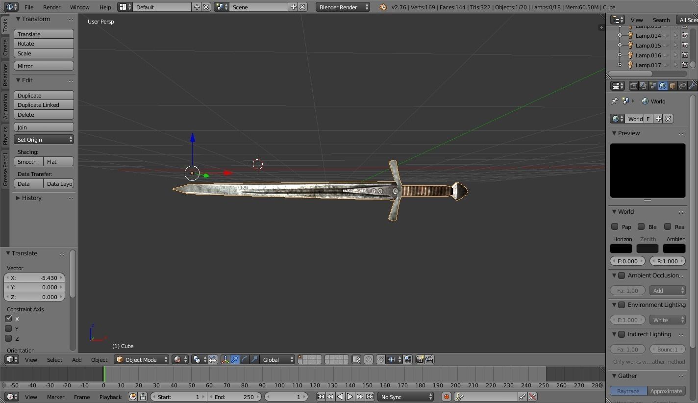The image size is (698, 403).
Task: Click the editor type selector in Properties header
Action: 616,85
